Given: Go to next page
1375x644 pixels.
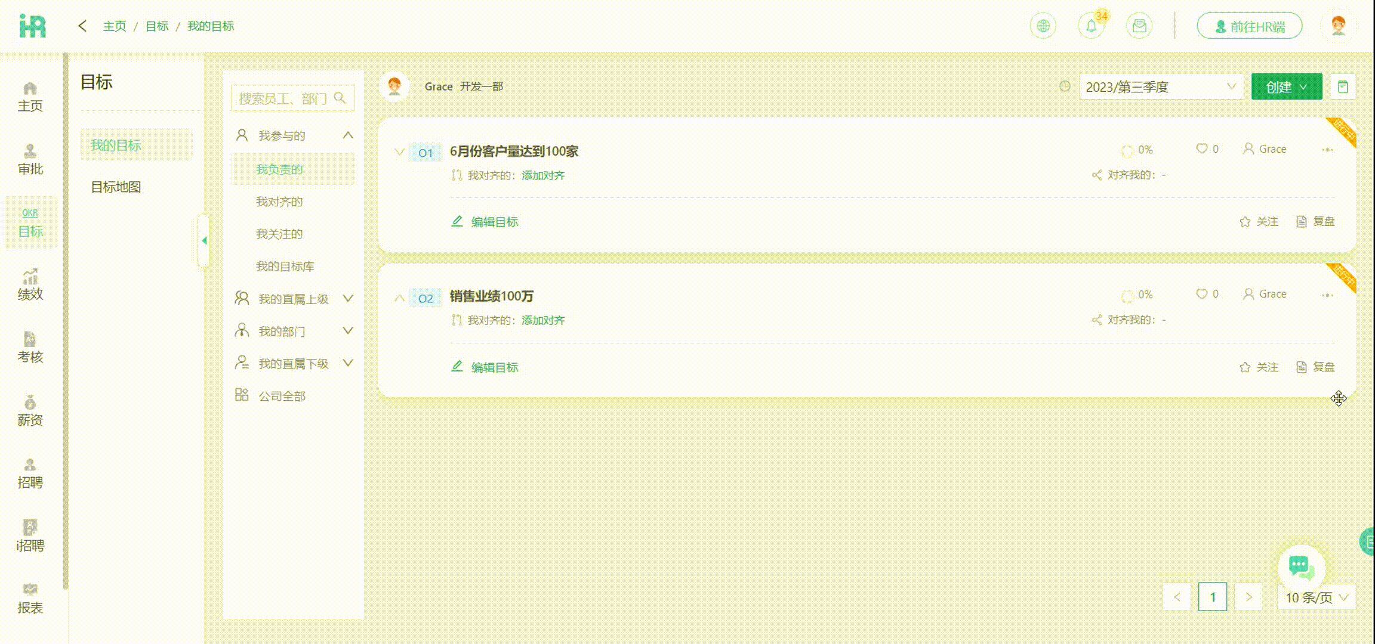Looking at the screenshot, I should (x=1248, y=597).
